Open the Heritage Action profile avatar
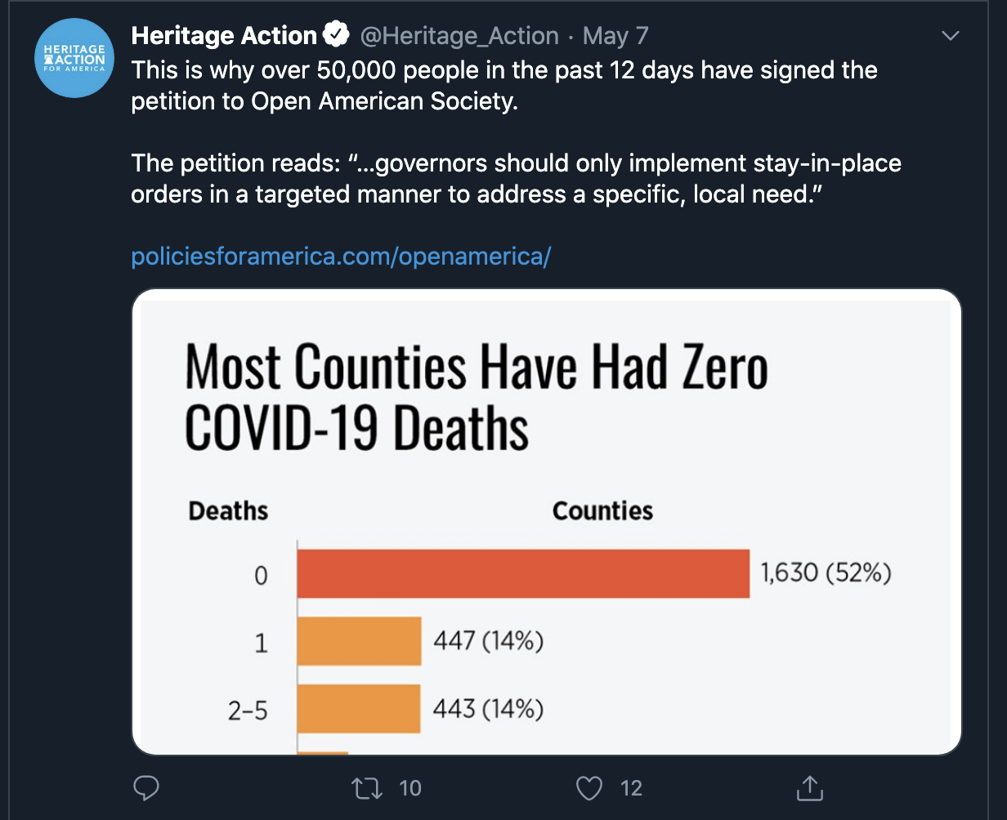 75,59
